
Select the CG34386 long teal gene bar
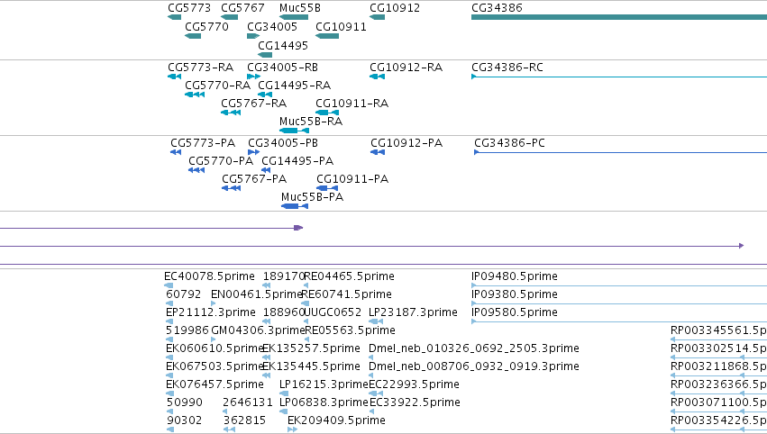619,17
